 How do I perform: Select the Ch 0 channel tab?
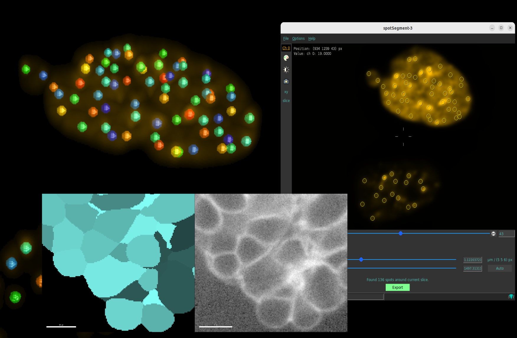point(286,48)
